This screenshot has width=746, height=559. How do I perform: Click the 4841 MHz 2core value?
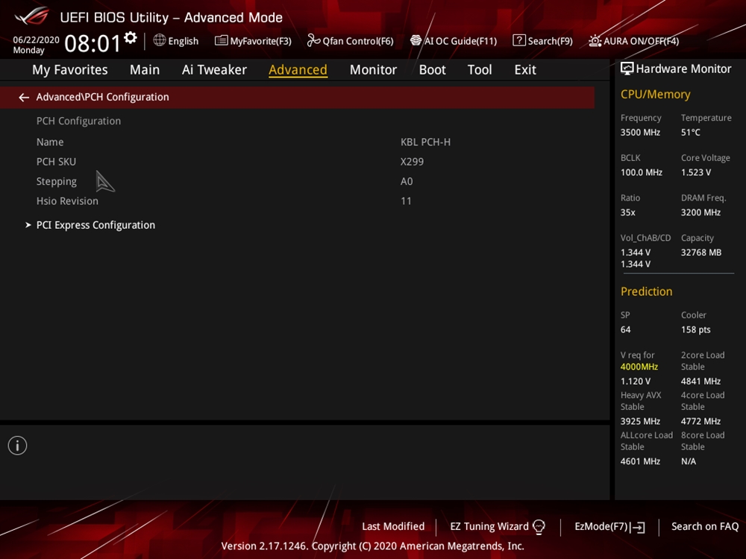point(700,381)
